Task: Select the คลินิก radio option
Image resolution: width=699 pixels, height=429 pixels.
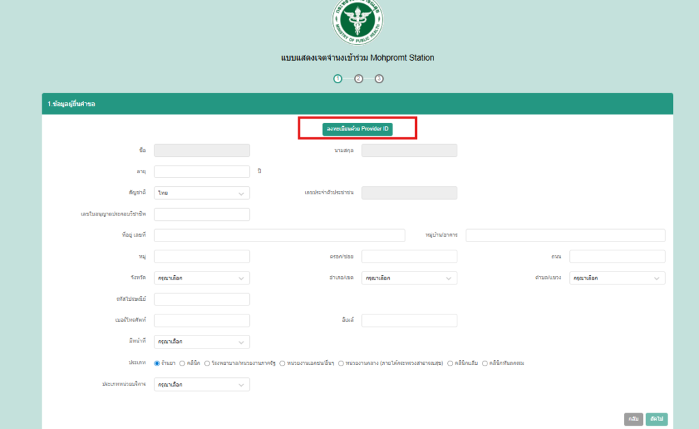Action: [x=182, y=364]
